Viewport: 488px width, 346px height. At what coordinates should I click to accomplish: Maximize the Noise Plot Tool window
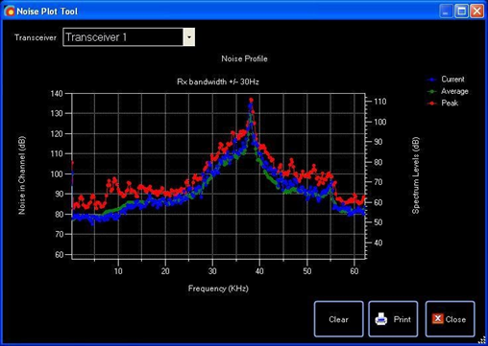(x=461, y=12)
